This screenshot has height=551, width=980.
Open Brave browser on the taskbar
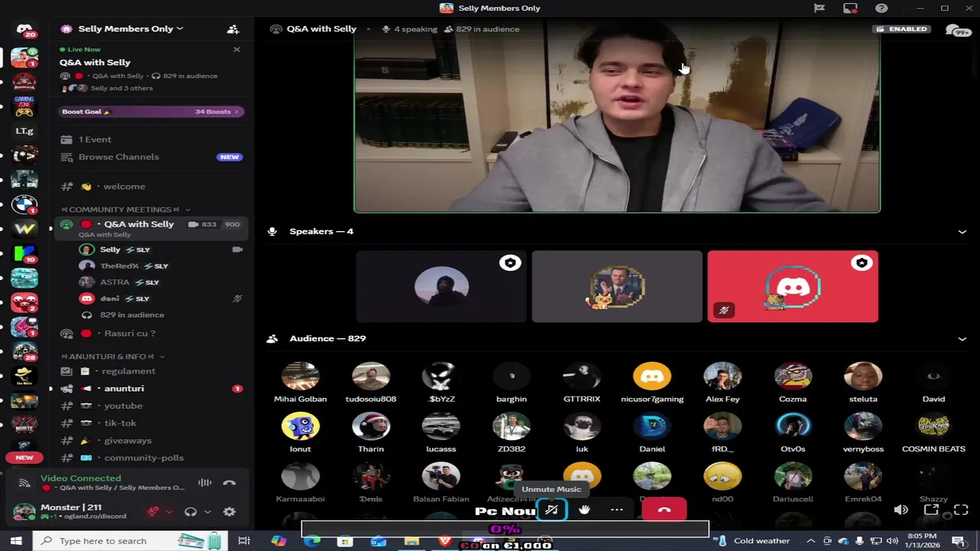click(x=445, y=541)
